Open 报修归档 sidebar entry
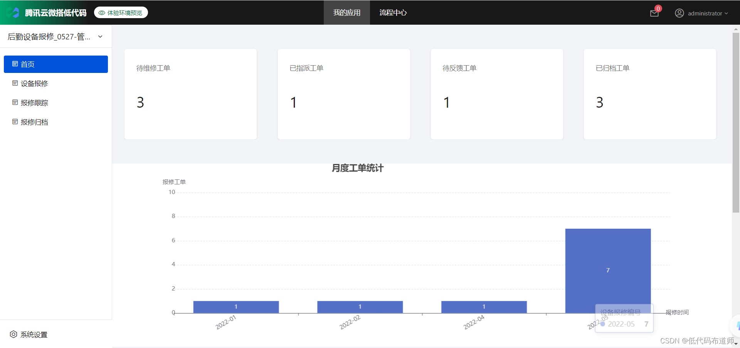 pos(56,122)
